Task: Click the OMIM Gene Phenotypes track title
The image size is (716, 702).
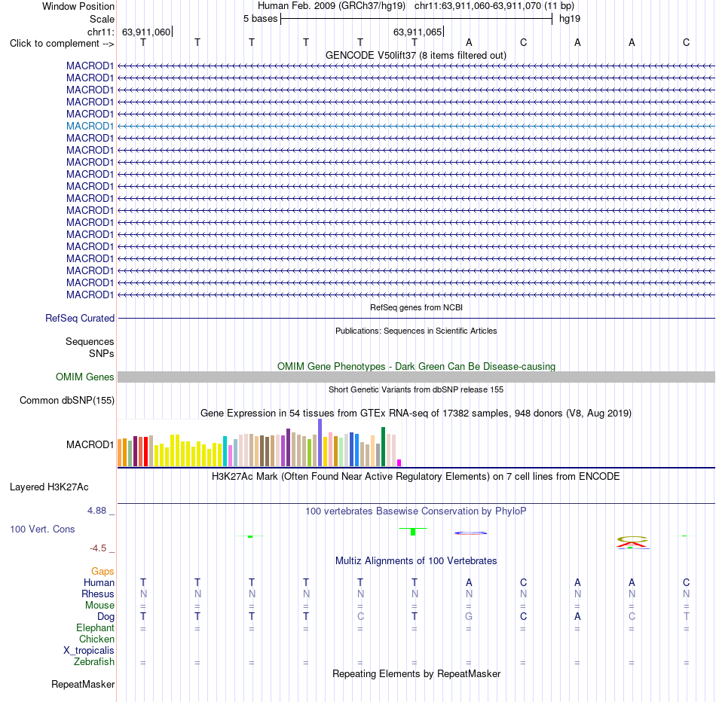Action: pyautogui.click(x=416, y=367)
